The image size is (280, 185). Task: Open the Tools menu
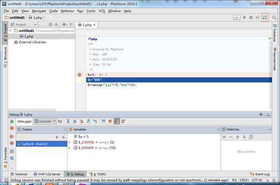coord(91,11)
